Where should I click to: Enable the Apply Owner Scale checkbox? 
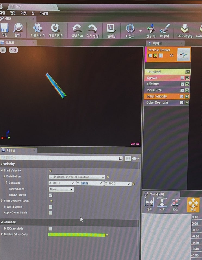pyautogui.click(x=51, y=213)
